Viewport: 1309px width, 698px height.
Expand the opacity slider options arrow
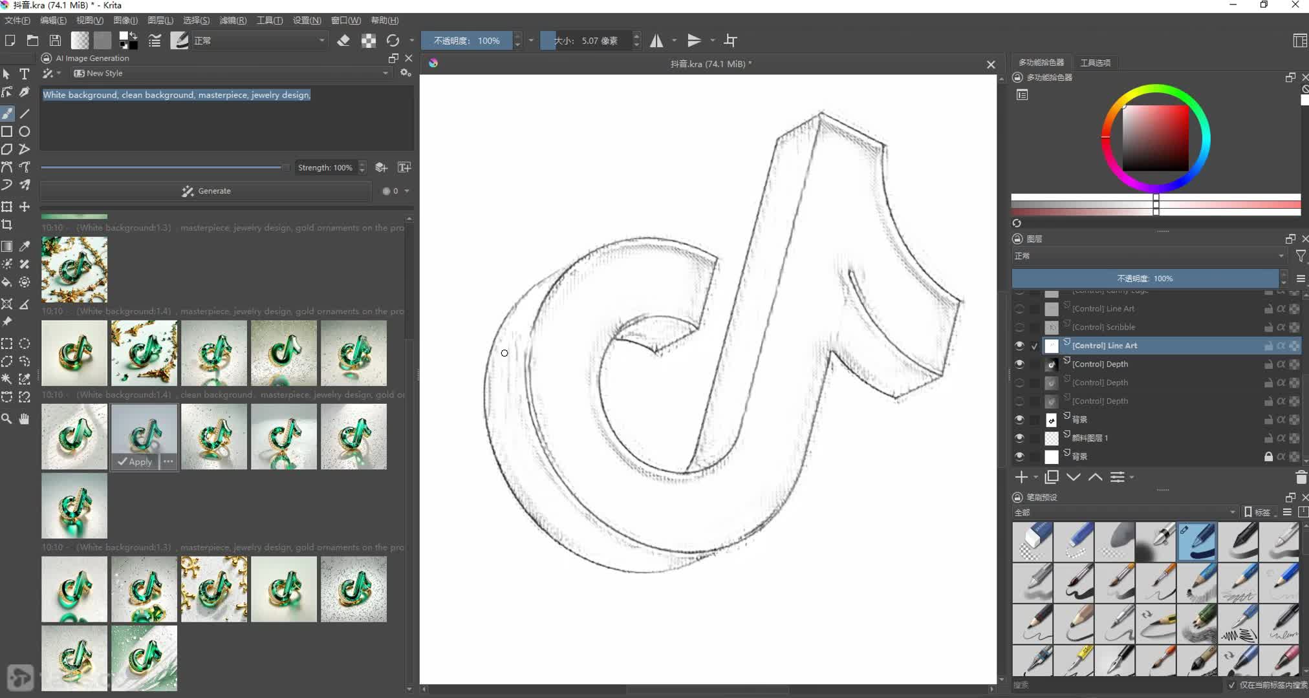point(531,41)
